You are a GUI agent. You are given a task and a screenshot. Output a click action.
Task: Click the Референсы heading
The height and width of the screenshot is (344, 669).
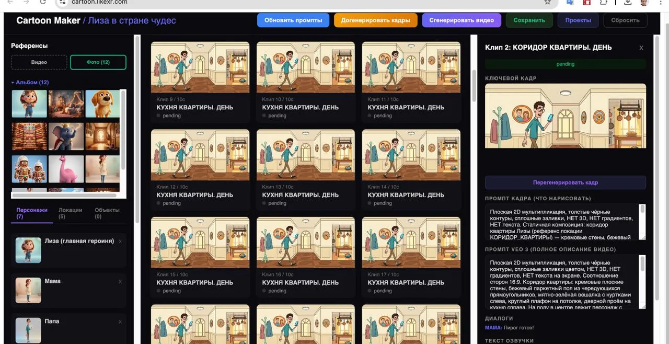coord(29,46)
